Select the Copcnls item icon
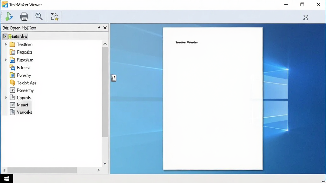The image size is (326, 183). [12, 97]
